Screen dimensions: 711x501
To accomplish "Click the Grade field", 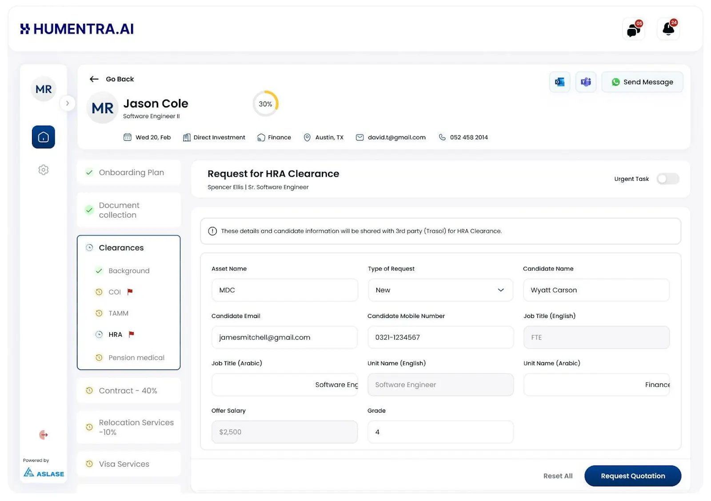I will [440, 432].
